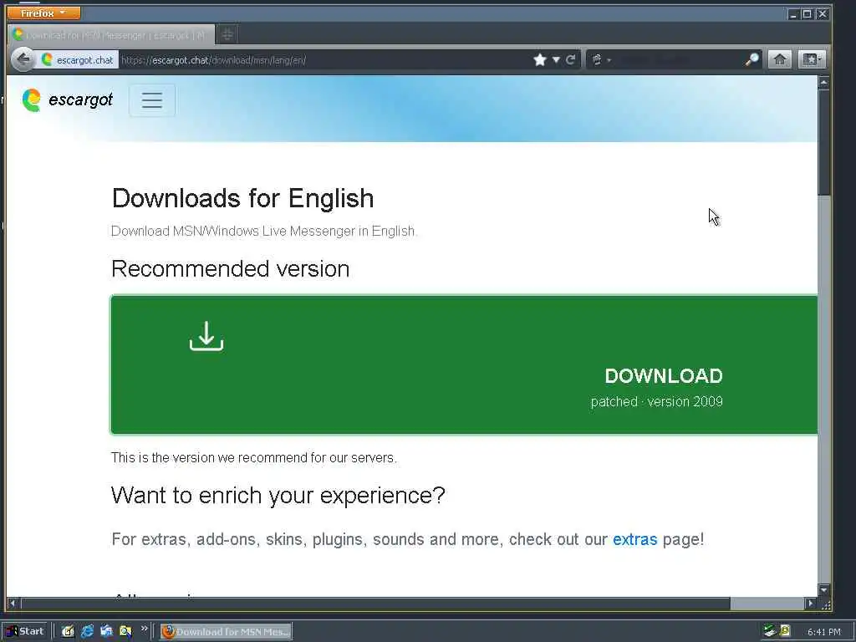Click vertical scrollbar down arrow

click(x=823, y=589)
